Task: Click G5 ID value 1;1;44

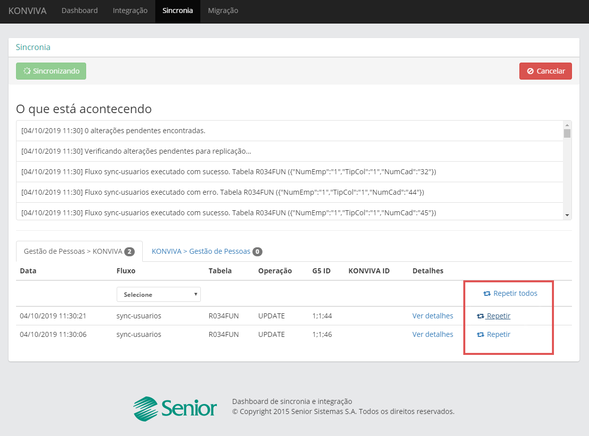Action: click(x=322, y=316)
